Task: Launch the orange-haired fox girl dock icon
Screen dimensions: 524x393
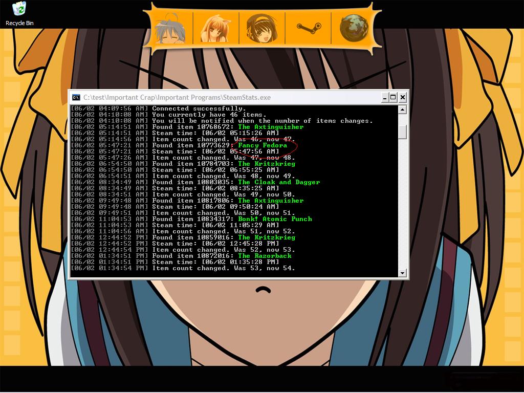Action: click(216, 29)
